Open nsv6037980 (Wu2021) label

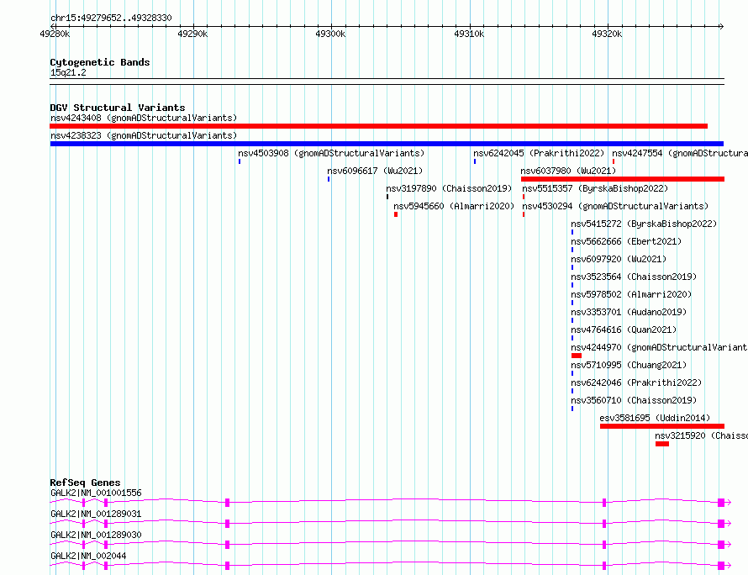coord(568,171)
